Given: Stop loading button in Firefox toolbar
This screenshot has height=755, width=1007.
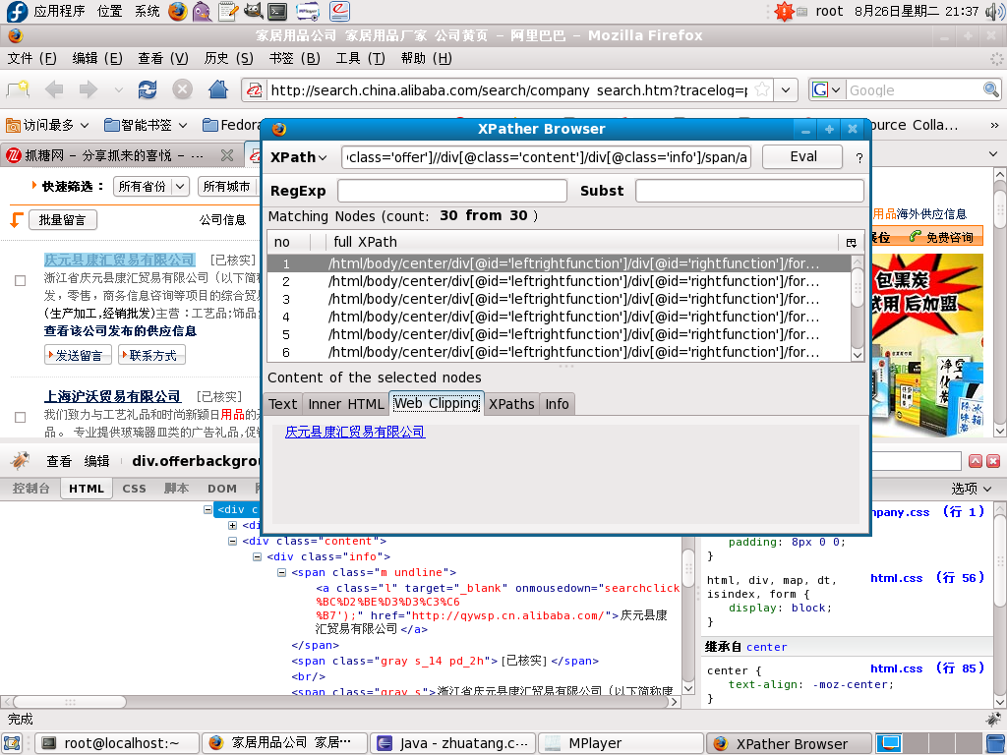Looking at the screenshot, I should tap(182, 89).
